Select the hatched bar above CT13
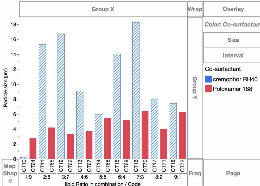 click(x=80, y=125)
